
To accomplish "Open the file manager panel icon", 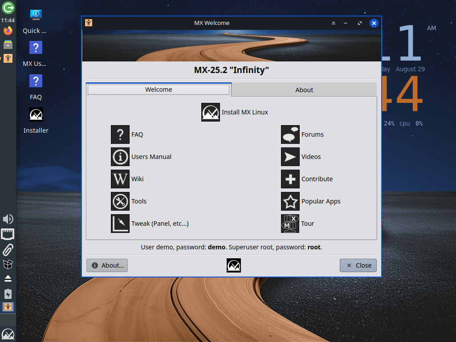I will [8, 45].
